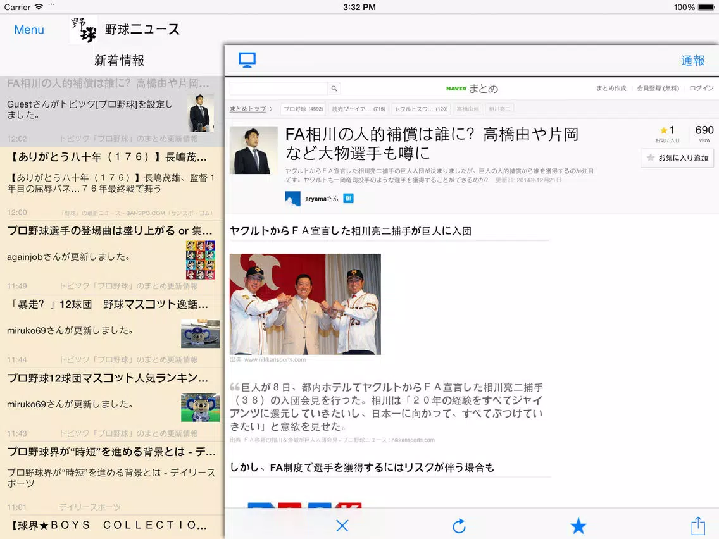This screenshot has height=539, width=719.
Task: Select the 相川亮二 tag
Action: click(499, 109)
